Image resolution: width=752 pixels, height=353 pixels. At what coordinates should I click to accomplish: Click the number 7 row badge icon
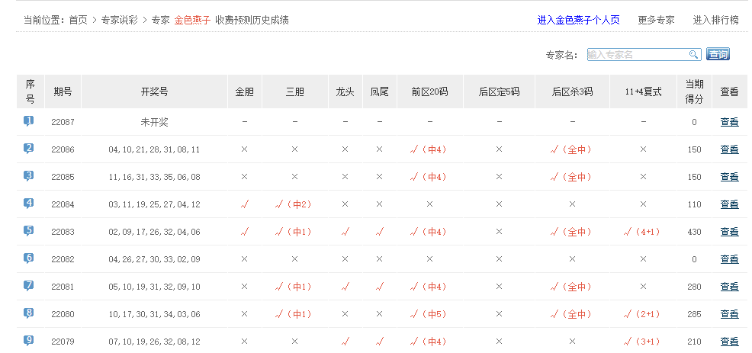pos(29,285)
